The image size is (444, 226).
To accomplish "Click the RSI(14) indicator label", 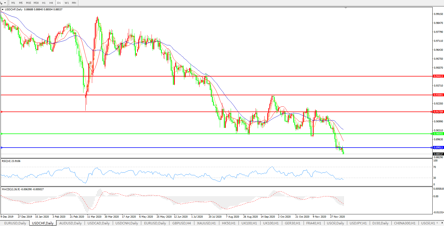I will tap(11, 161).
